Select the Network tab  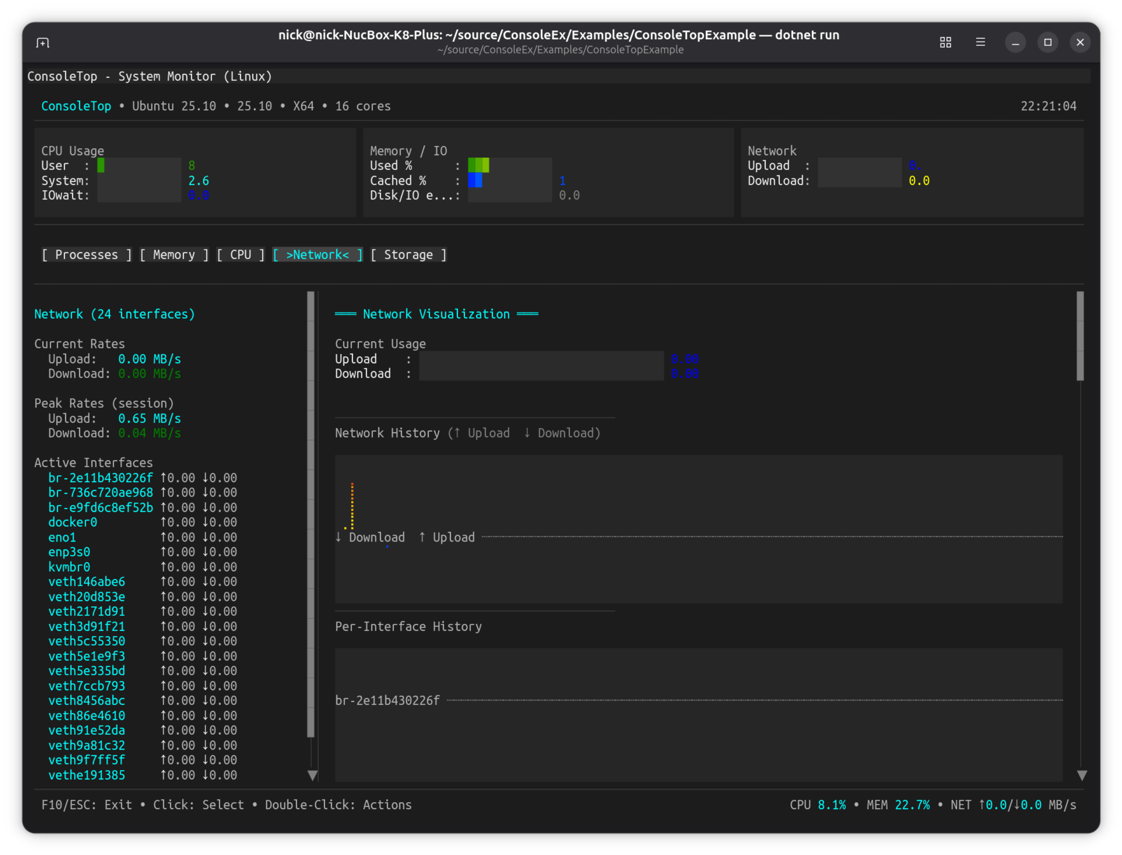(x=317, y=254)
